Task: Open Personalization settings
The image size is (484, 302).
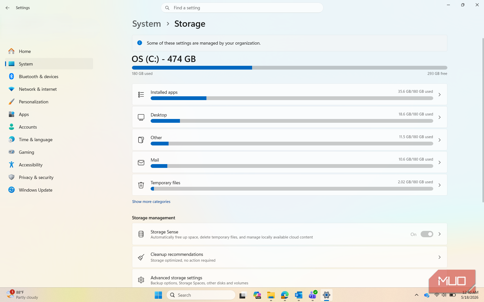Action: pyautogui.click(x=49, y=102)
